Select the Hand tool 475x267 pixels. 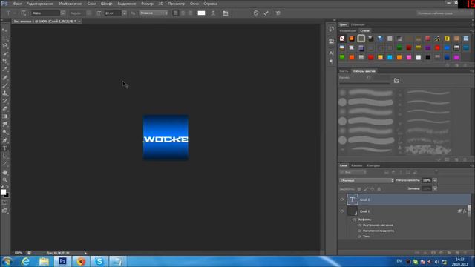(5, 172)
